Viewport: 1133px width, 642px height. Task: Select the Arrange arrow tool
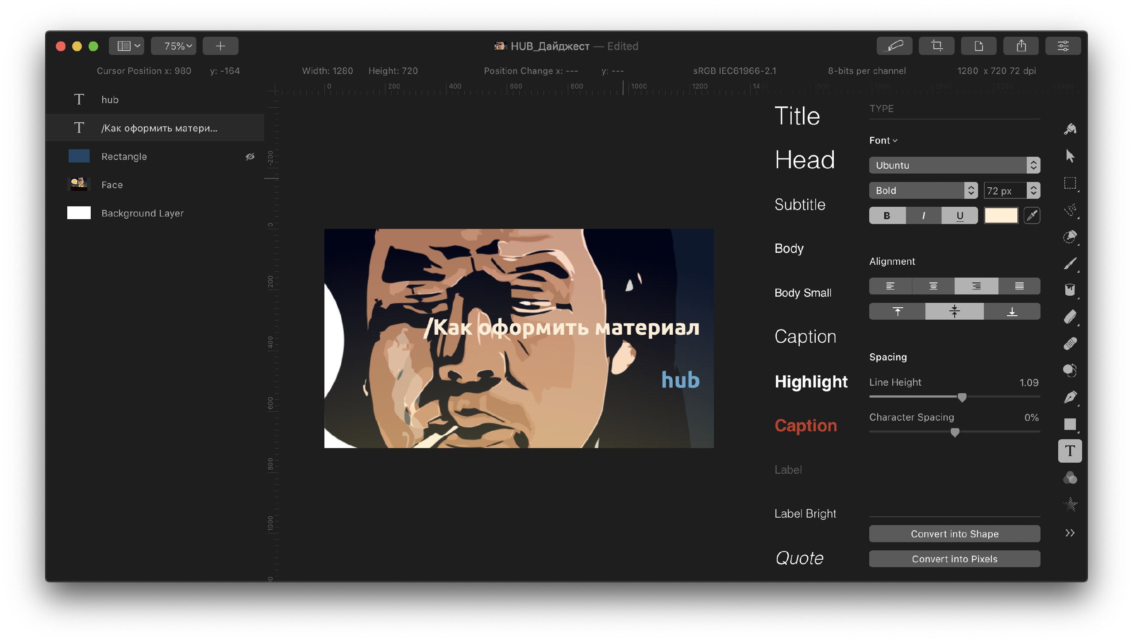click(1070, 156)
